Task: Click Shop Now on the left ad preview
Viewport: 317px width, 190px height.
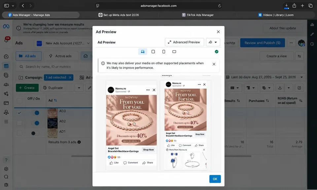Action: [x=148, y=150]
